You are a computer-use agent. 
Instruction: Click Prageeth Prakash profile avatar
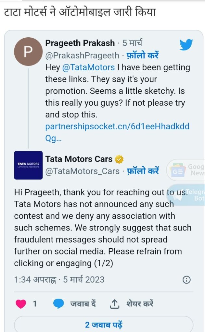coord(28,52)
